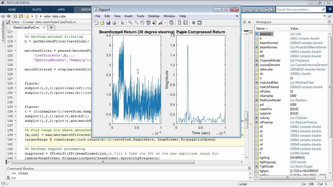This screenshot has width=333, height=187.
Task: Click the Editor horizontal scrollbar
Action: 103,162
